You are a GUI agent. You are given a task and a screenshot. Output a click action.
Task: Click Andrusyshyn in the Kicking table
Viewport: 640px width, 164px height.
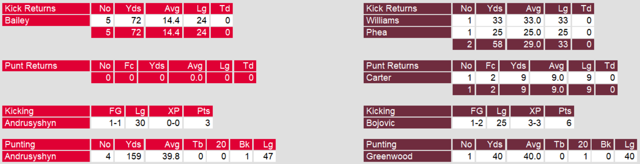tap(30, 123)
